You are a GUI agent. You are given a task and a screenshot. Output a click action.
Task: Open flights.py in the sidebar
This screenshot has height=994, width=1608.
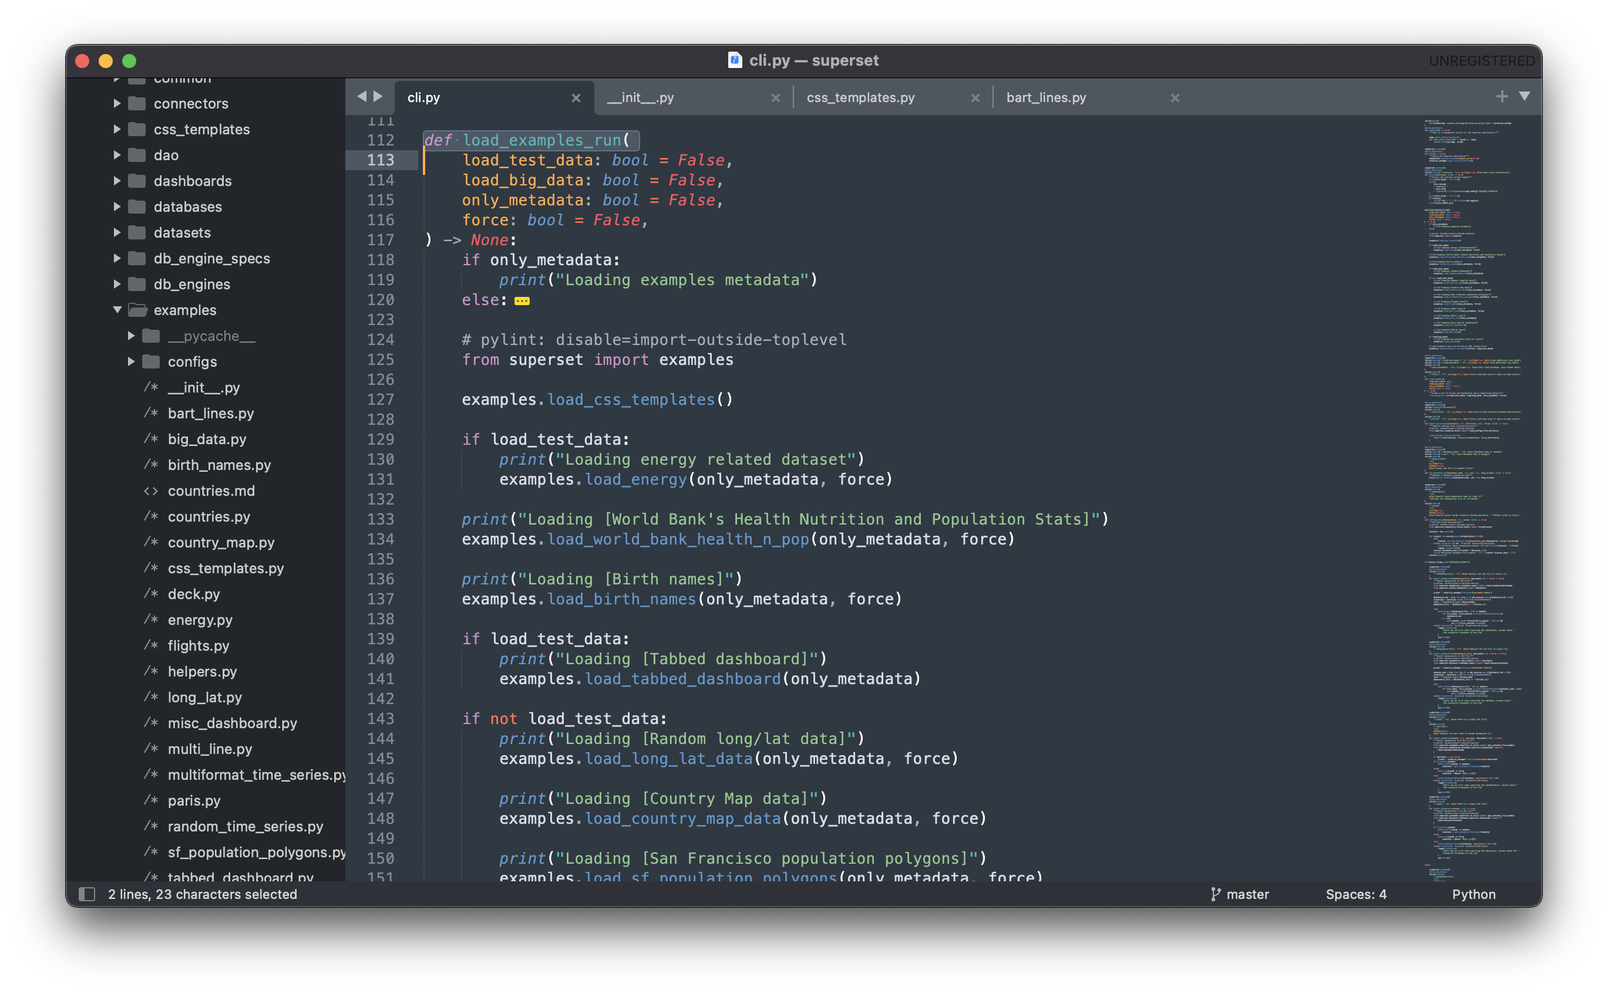[x=198, y=645]
